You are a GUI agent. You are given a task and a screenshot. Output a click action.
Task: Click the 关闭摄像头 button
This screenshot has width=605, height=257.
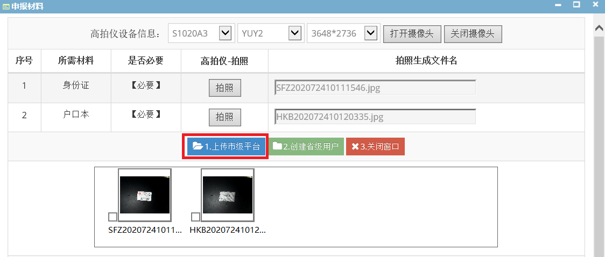pyautogui.click(x=473, y=33)
